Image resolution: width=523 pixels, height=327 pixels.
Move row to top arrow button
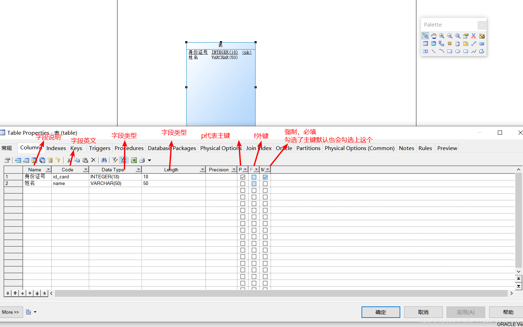8,293
